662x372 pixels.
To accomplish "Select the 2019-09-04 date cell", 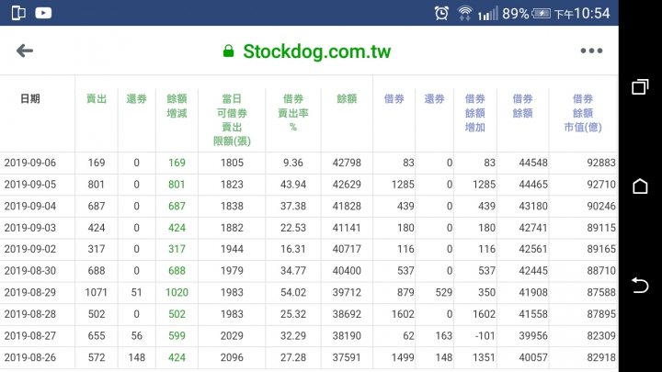I will pos(30,206).
